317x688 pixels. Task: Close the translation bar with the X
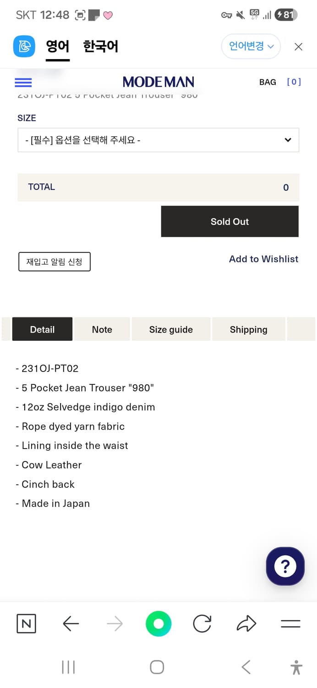298,46
